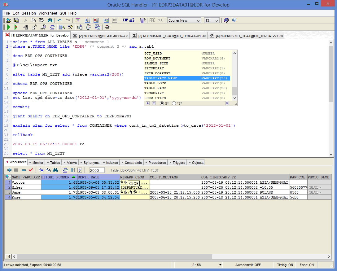
Task: Switch to the Procedures tab
Action: (x=157, y=162)
